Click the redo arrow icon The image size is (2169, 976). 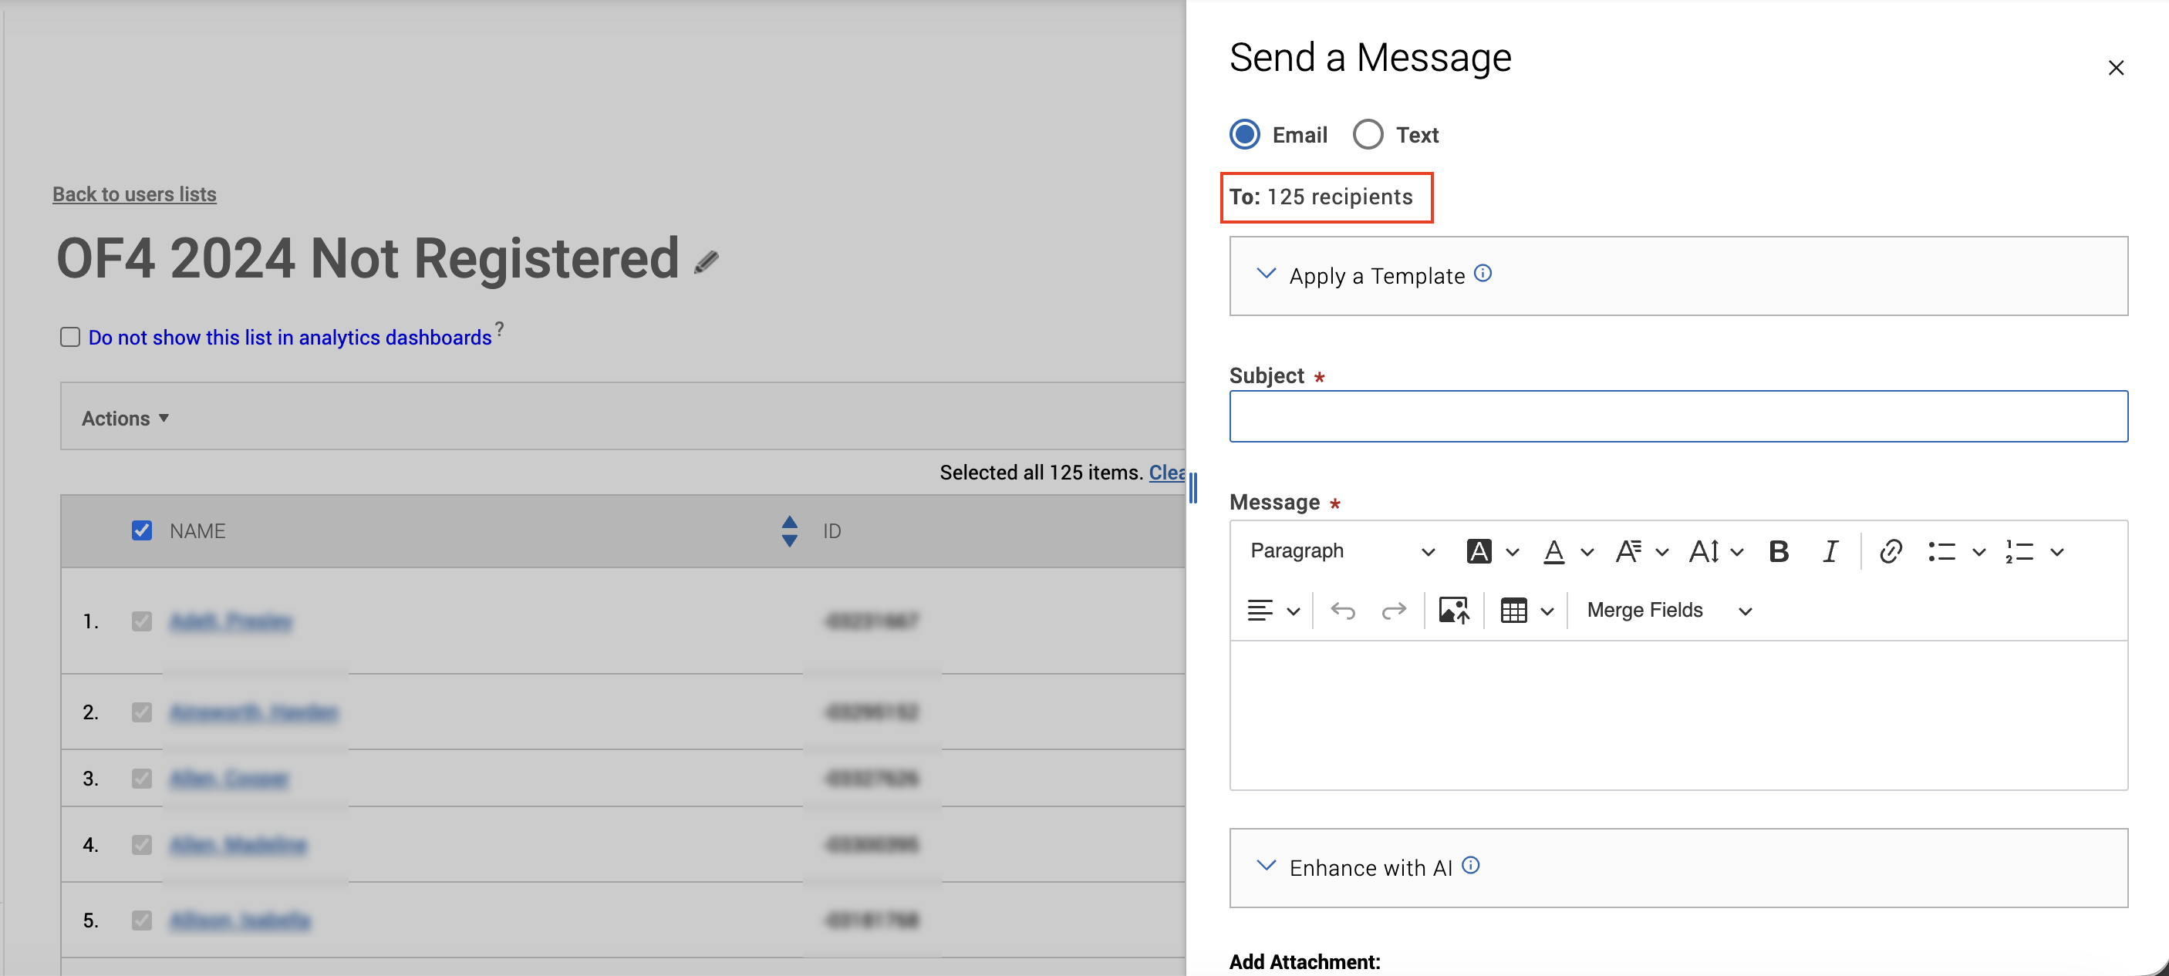[1394, 611]
